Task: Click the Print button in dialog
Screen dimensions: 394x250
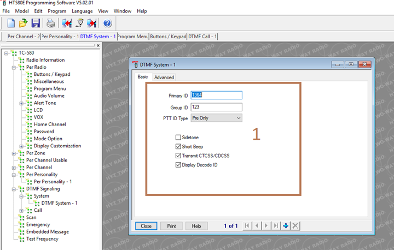Action: pyautogui.click(x=171, y=226)
